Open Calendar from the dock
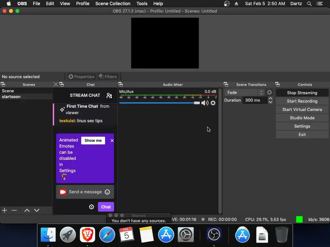 pyautogui.click(x=127, y=234)
